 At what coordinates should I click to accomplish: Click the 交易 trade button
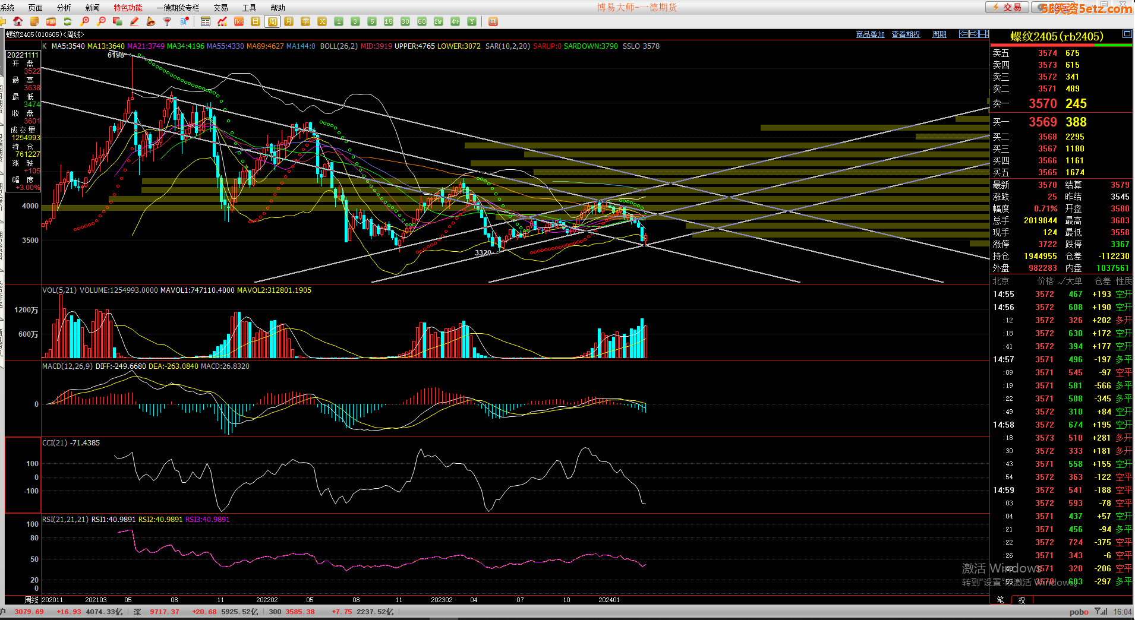[x=1007, y=7]
